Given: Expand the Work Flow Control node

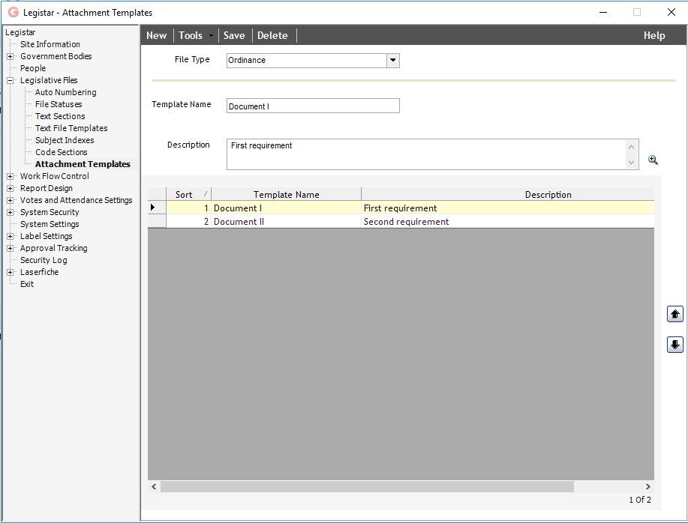Looking at the screenshot, I should (x=8, y=176).
